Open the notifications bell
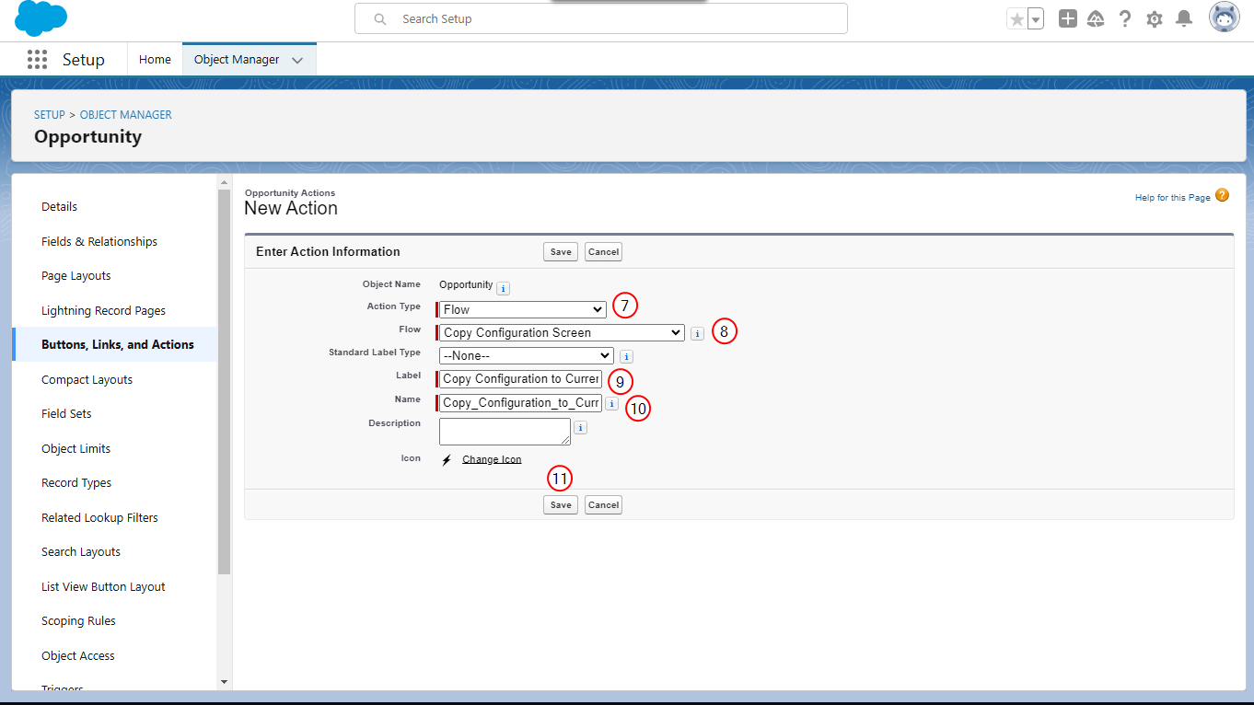Image resolution: width=1254 pixels, height=705 pixels. coord(1184,18)
